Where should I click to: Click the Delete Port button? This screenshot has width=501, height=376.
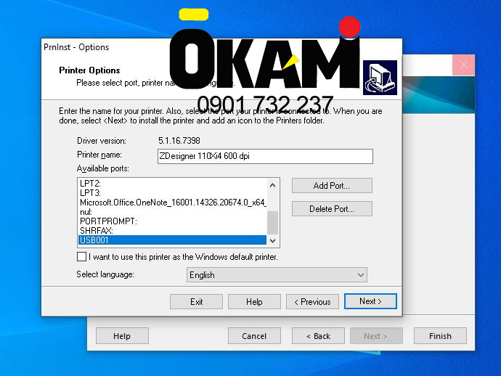click(332, 209)
